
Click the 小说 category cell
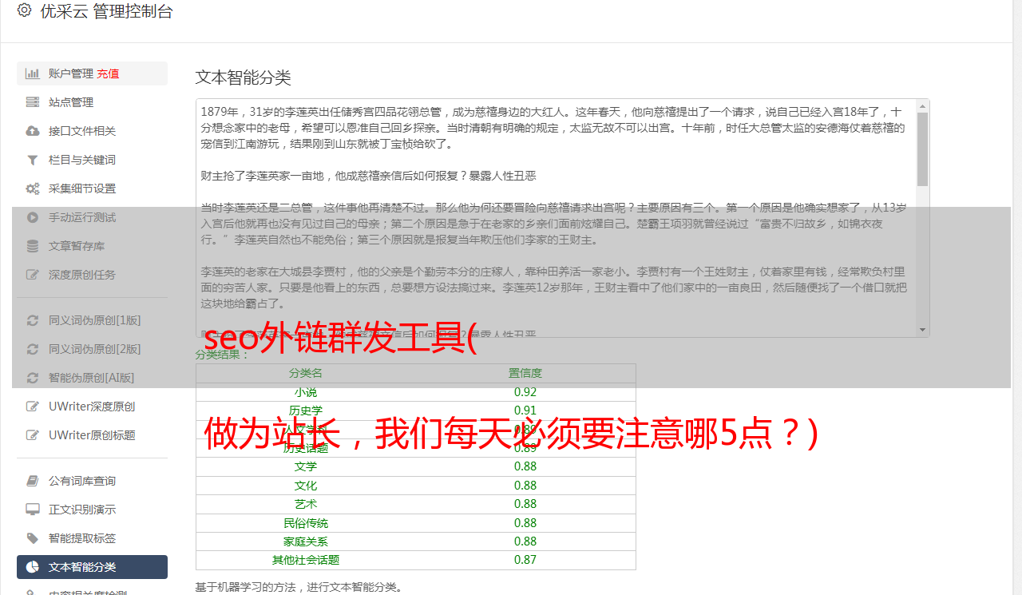tap(306, 392)
